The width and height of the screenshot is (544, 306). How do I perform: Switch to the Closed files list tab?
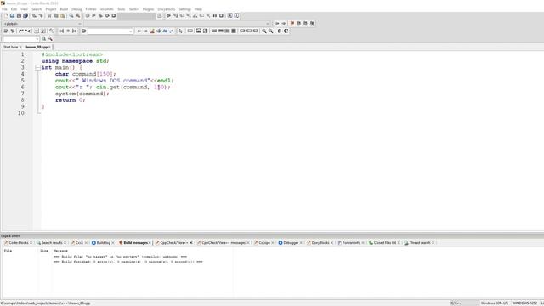tap(384, 243)
